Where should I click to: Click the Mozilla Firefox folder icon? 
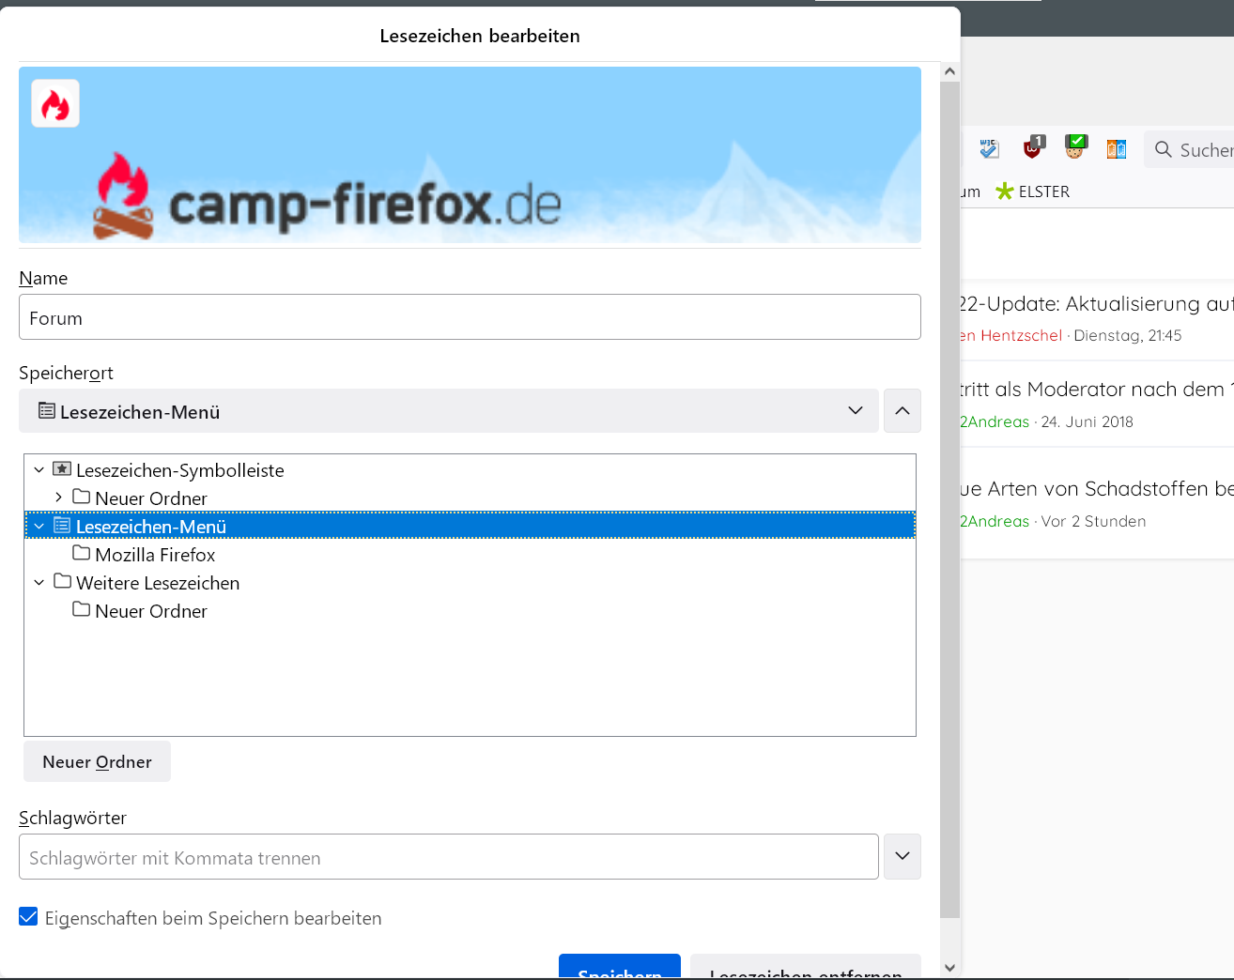click(x=82, y=554)
